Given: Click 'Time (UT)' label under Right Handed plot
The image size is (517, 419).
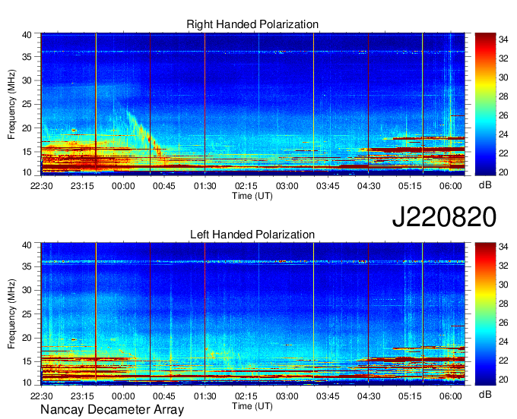Looking at the screenshot, I should tap(252, 196).
